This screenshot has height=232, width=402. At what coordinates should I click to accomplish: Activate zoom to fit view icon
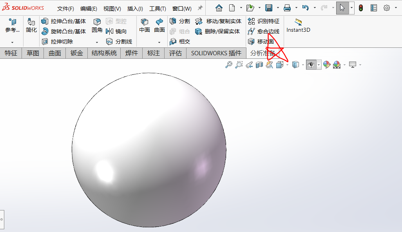tap(229, 65)
